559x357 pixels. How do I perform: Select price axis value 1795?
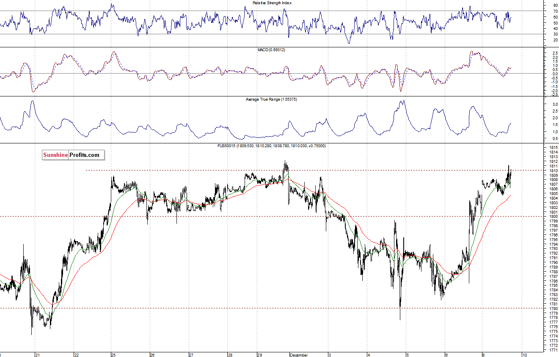tap(553, 239)
